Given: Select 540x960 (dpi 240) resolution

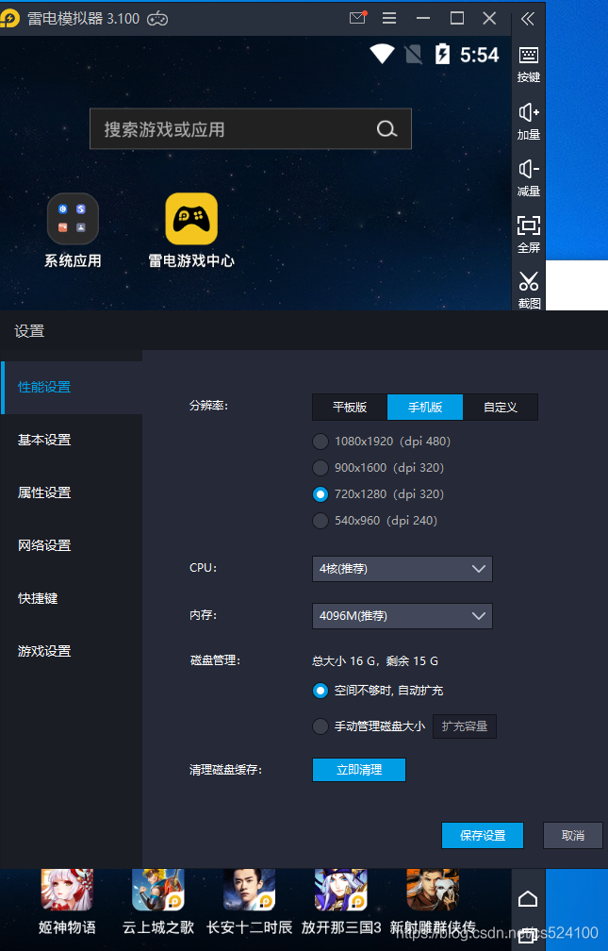Looking at the screenshot, I should click(320, 521).
